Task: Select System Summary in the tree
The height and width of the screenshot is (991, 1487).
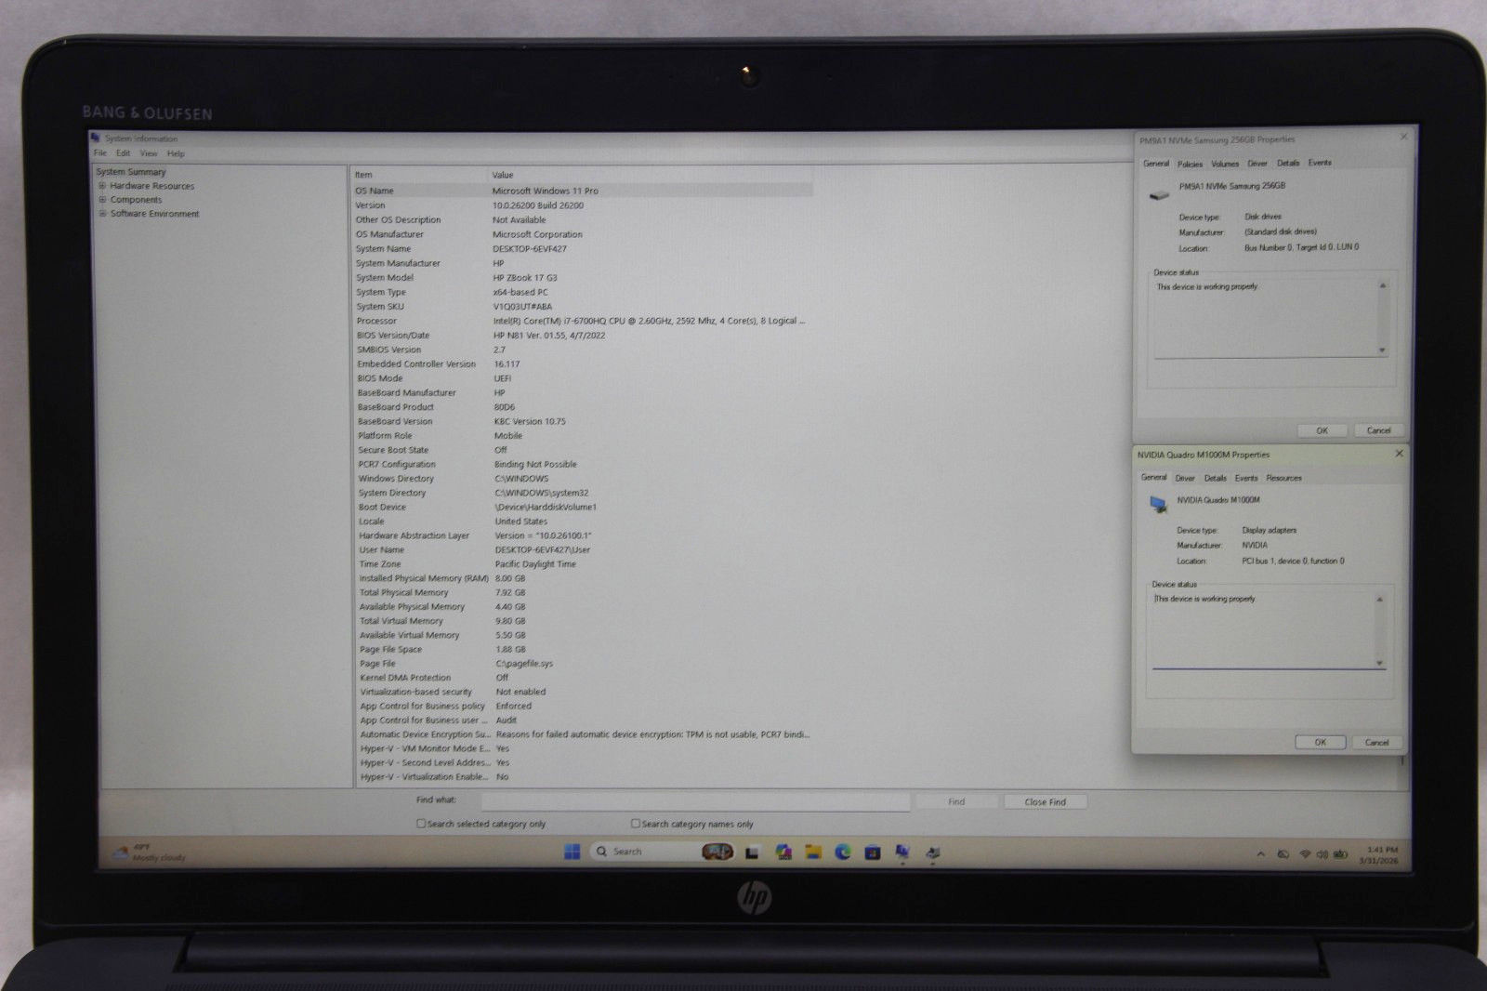Action: click(131, 172)
